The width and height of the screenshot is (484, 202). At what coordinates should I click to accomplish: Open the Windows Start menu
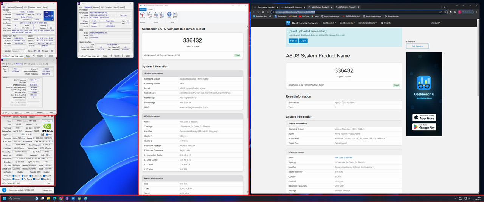tap(5, 199)
